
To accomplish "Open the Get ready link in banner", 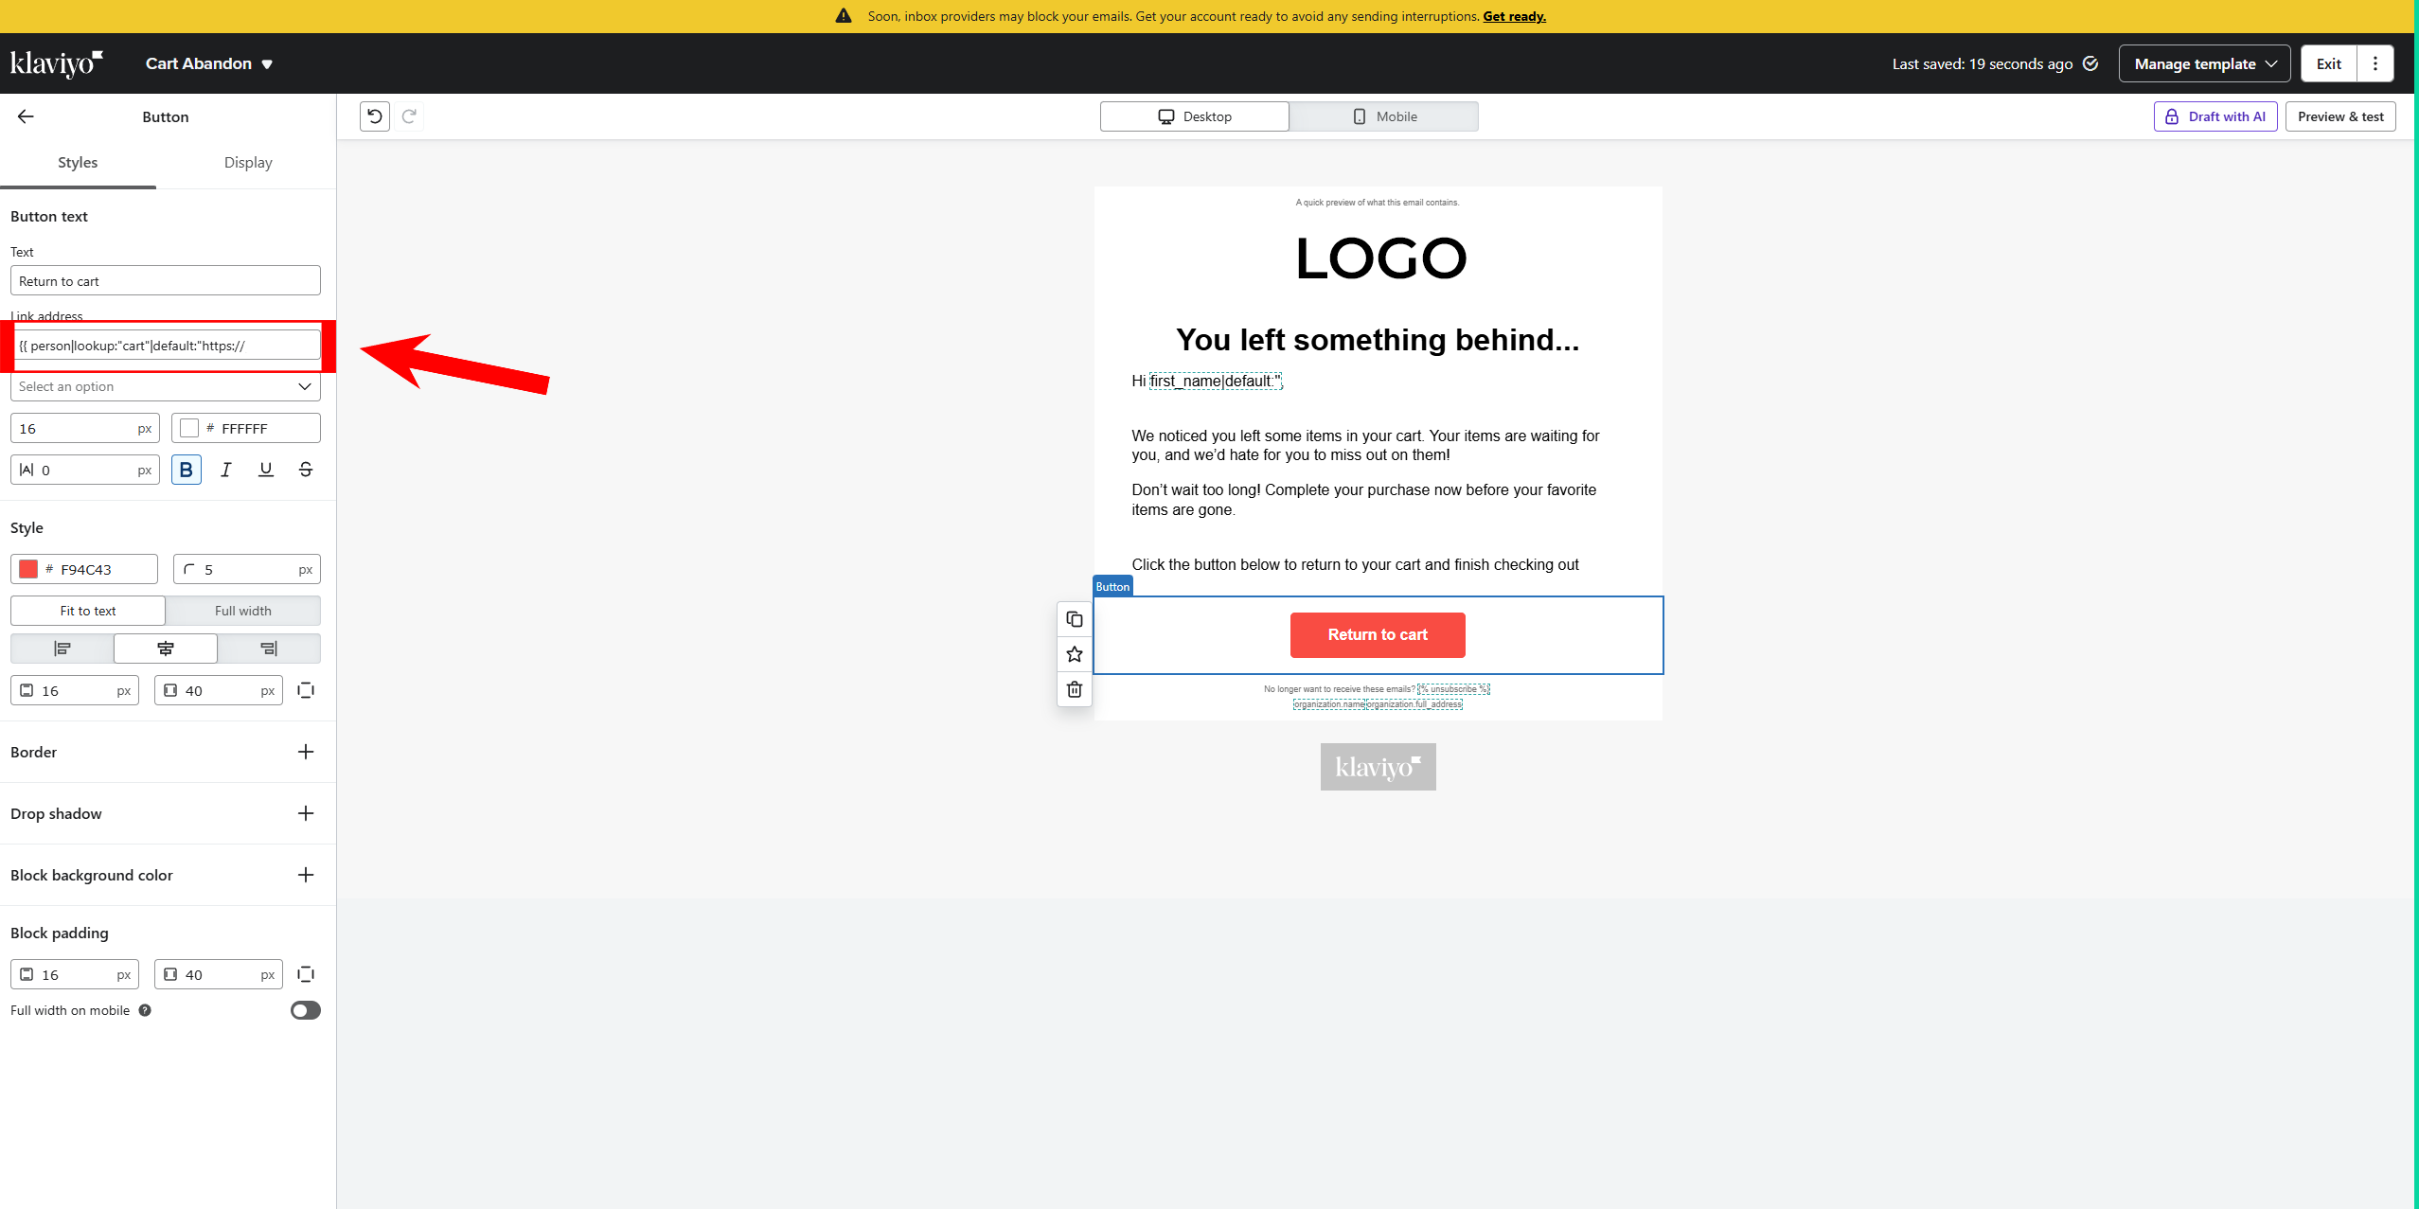I will (x=1513, y=16).
